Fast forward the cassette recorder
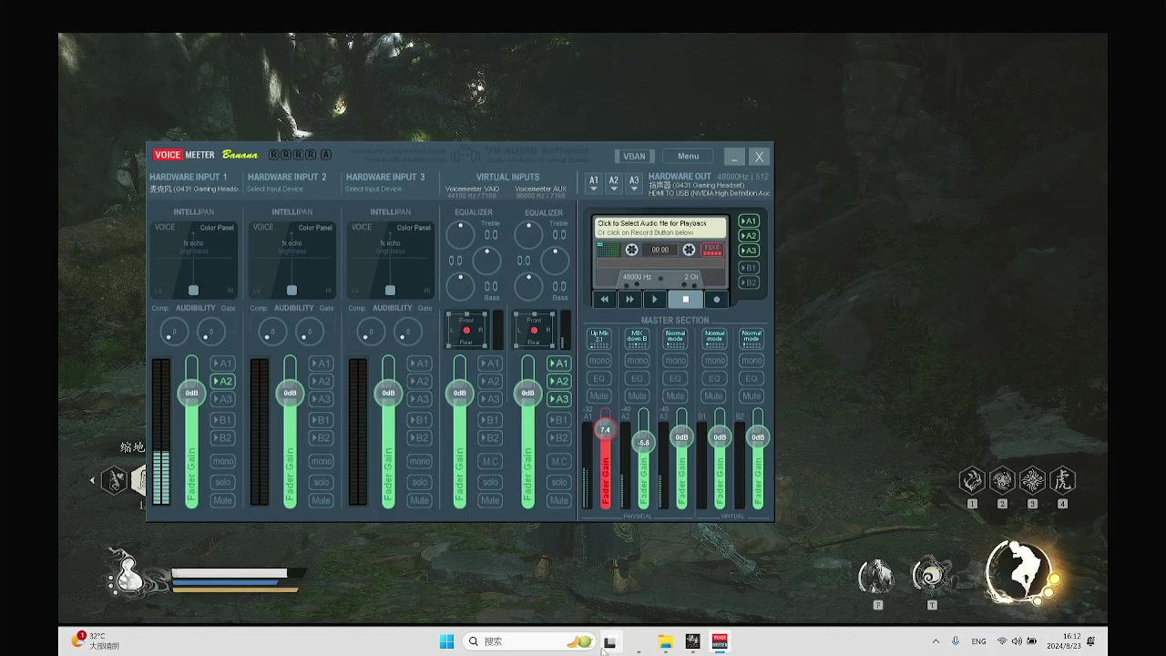 [629, 299]
